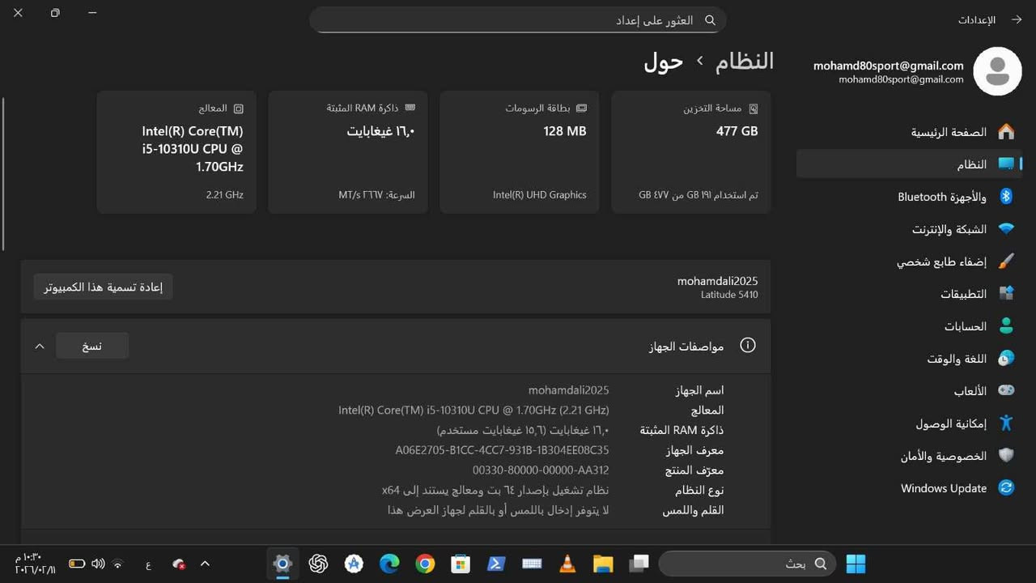Open ChatGPT from the taskbar
Viewport: 1036px width, 583px height.
click(318, 564)
